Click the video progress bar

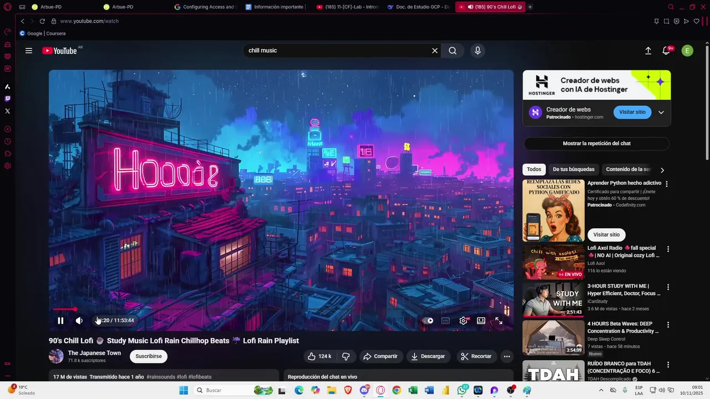[281, 309]
